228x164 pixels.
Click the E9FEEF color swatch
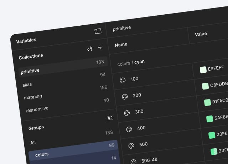pos(203,70)
